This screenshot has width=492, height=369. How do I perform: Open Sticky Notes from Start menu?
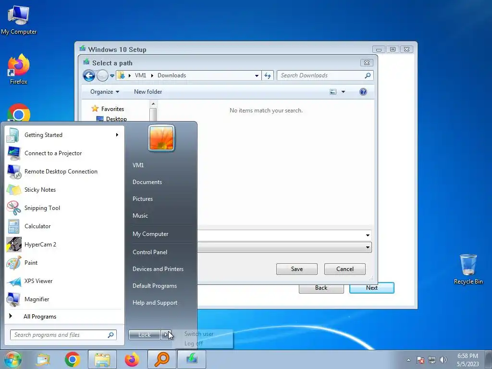(40, 189)
